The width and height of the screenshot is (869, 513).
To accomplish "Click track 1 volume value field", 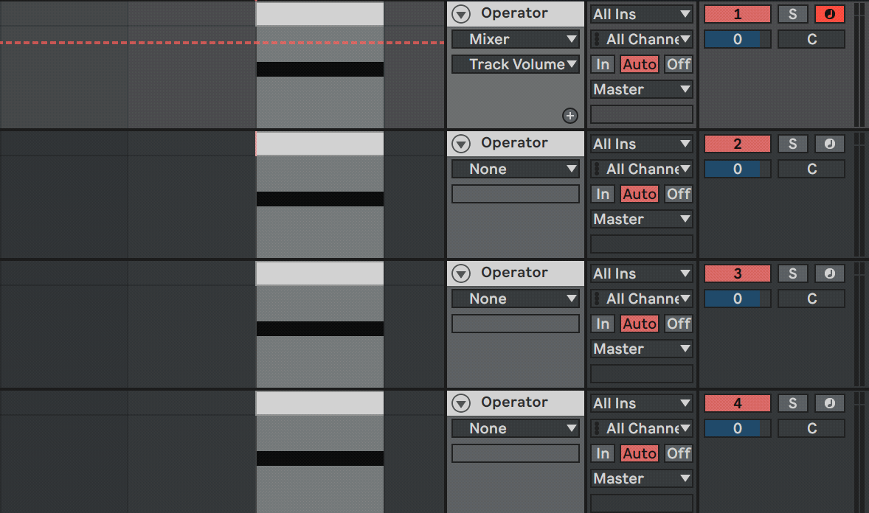I will [737, 39].
